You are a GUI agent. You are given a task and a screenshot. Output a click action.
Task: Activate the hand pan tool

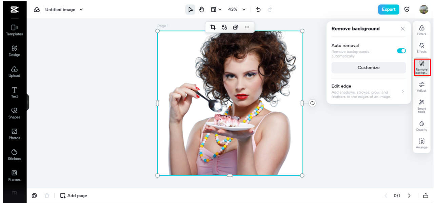pos(201,9)
